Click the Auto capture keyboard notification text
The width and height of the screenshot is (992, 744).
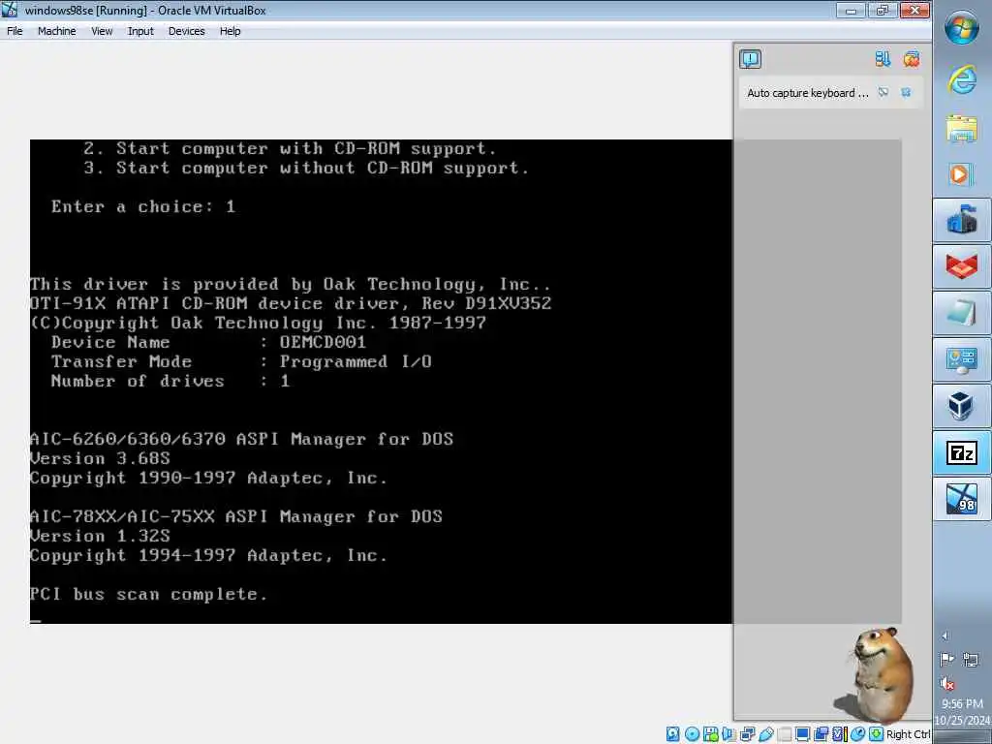(x=807, y=93)
